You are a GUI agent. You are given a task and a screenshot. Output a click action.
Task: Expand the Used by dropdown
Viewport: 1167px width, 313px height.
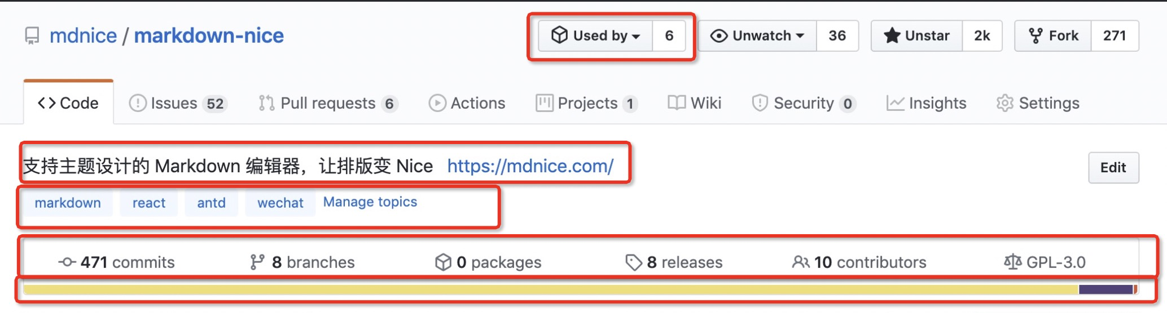(x=595, y=36)
